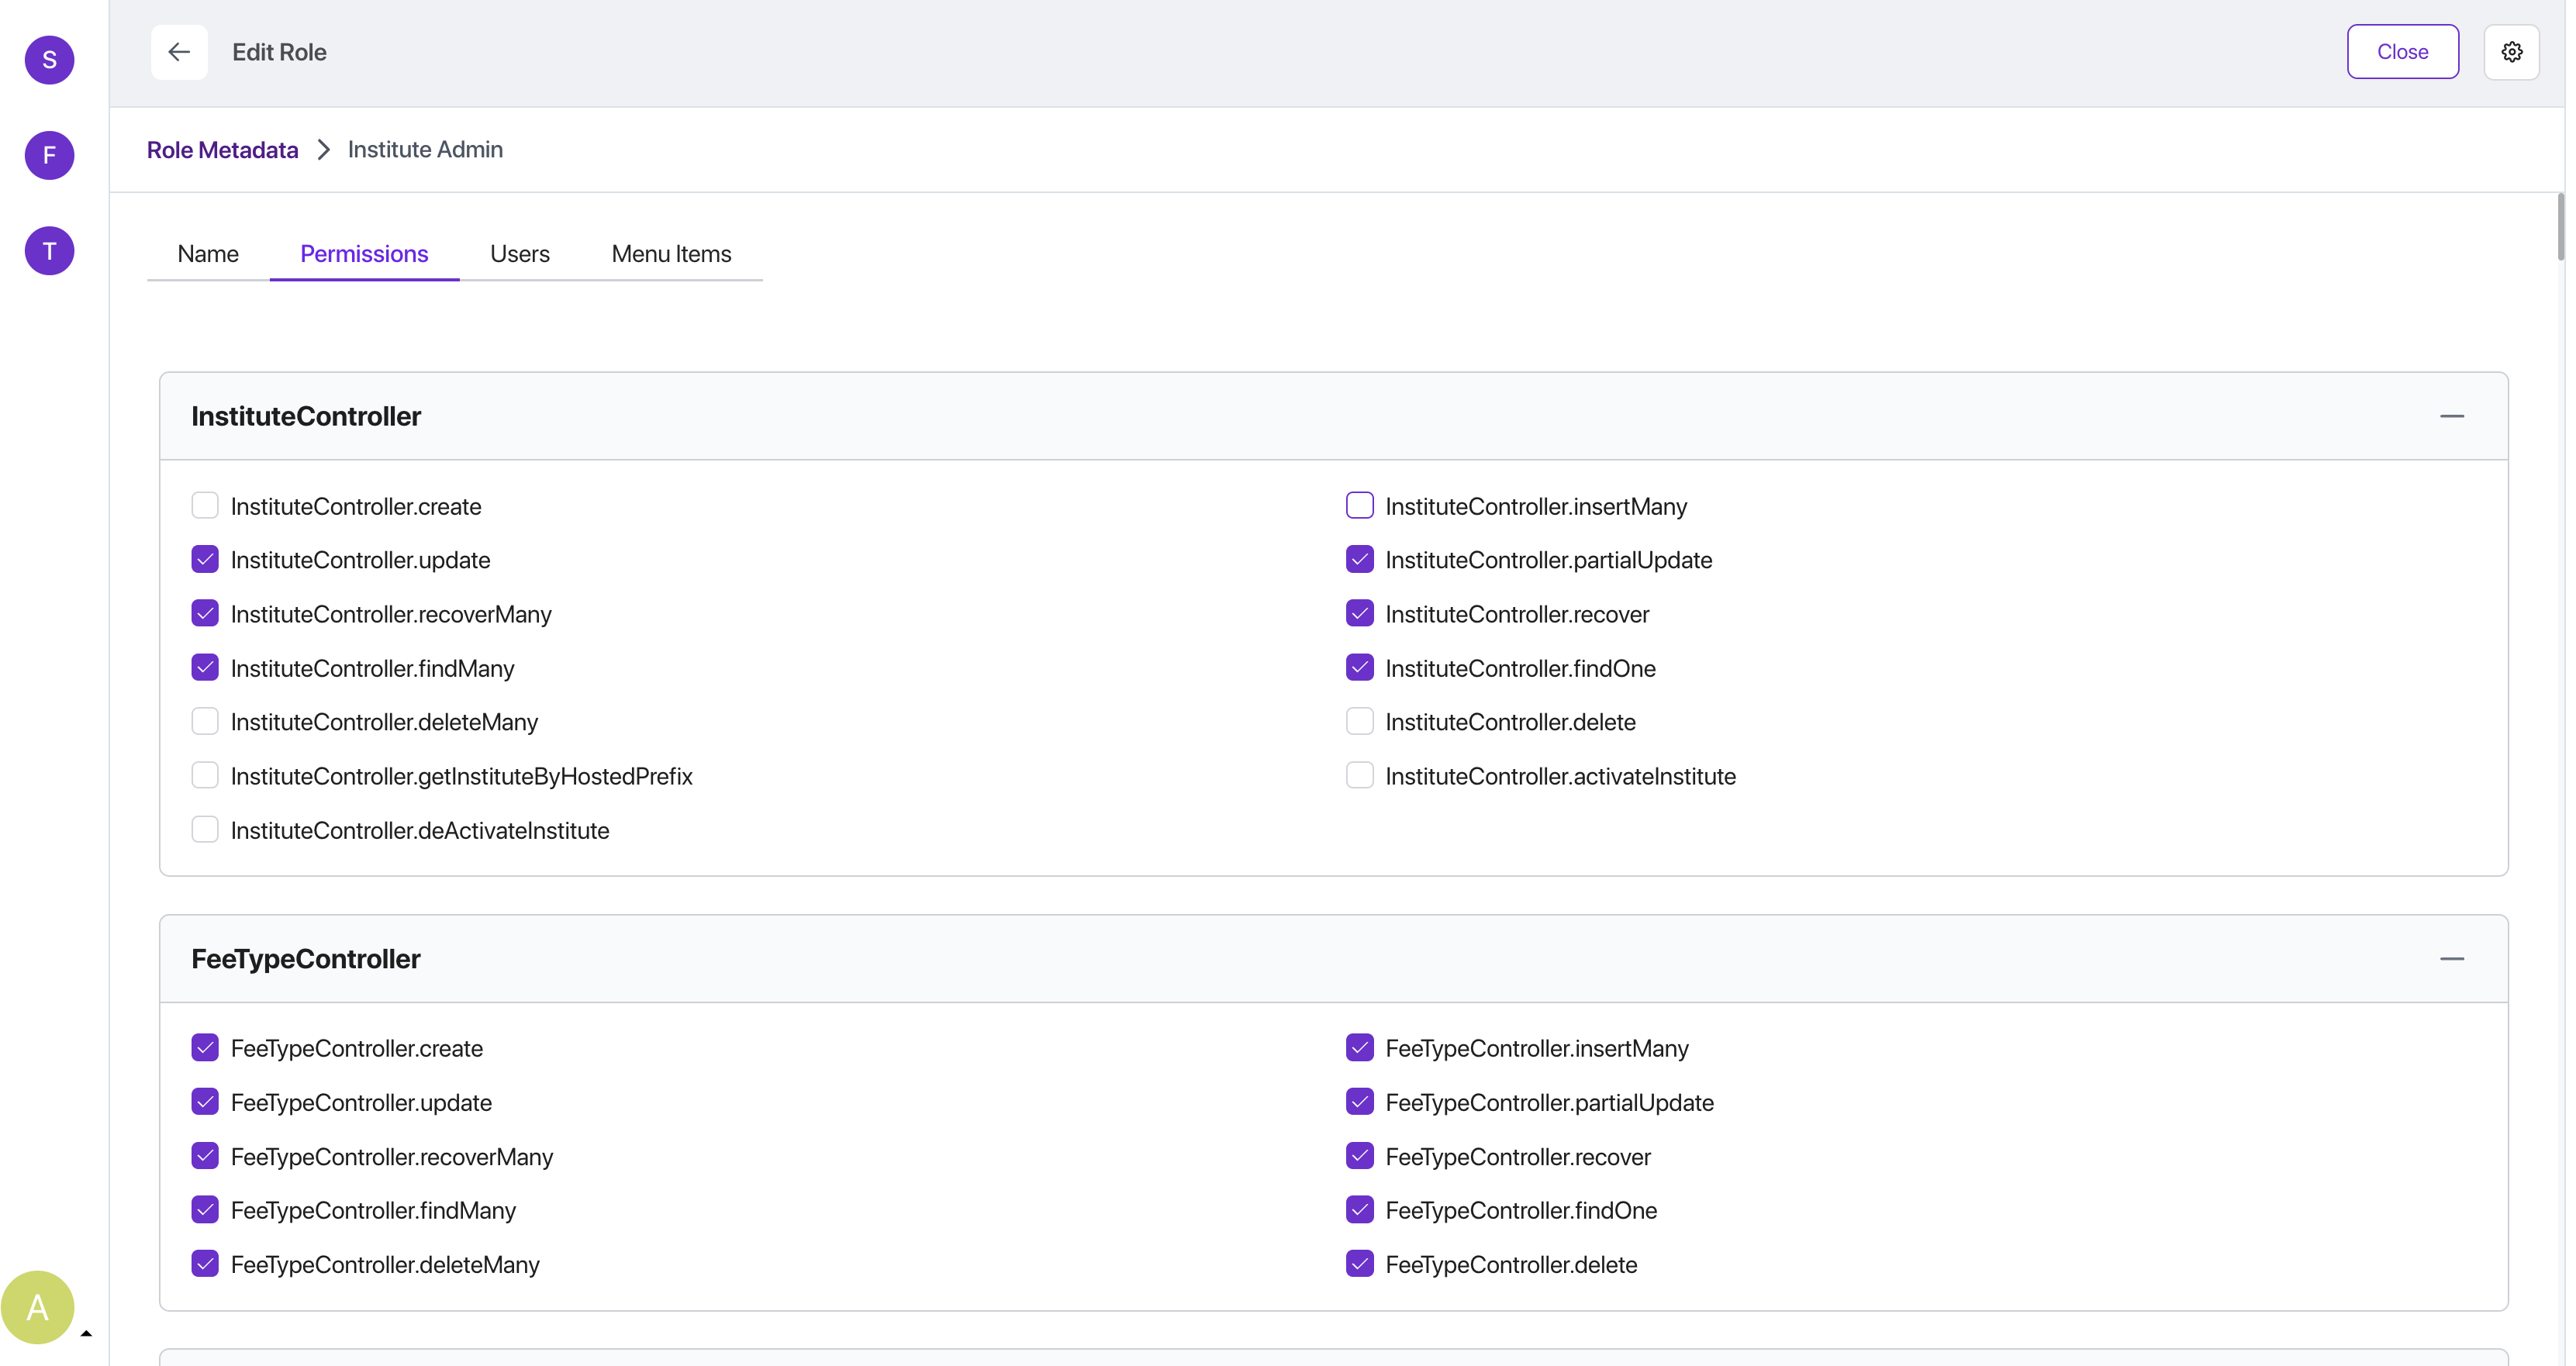
Task: Select the purple S avatar in the sidebar
Action: (x=48, y=60)
